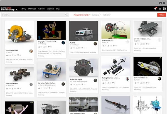This screenshot has height=114, width=167.
Task: Like the Cam-Driven Scissors model
Action: pyautogui.click(x=135, y=83)
